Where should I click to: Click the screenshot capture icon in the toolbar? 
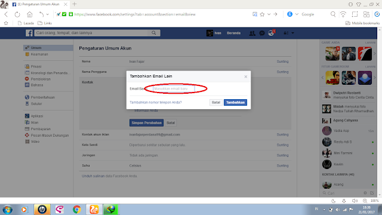point(355,14)
